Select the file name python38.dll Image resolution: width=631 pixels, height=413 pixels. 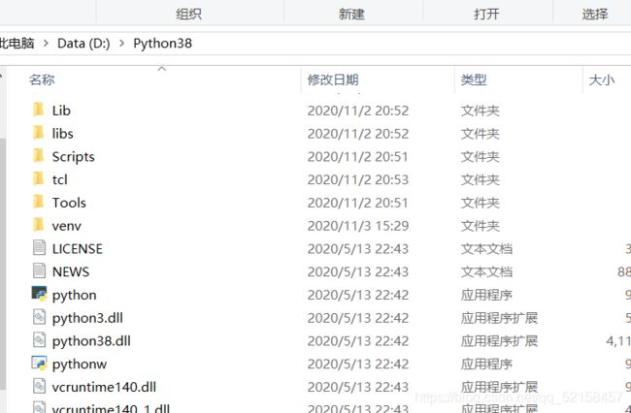pyautogui.click(x=92, y=340)
